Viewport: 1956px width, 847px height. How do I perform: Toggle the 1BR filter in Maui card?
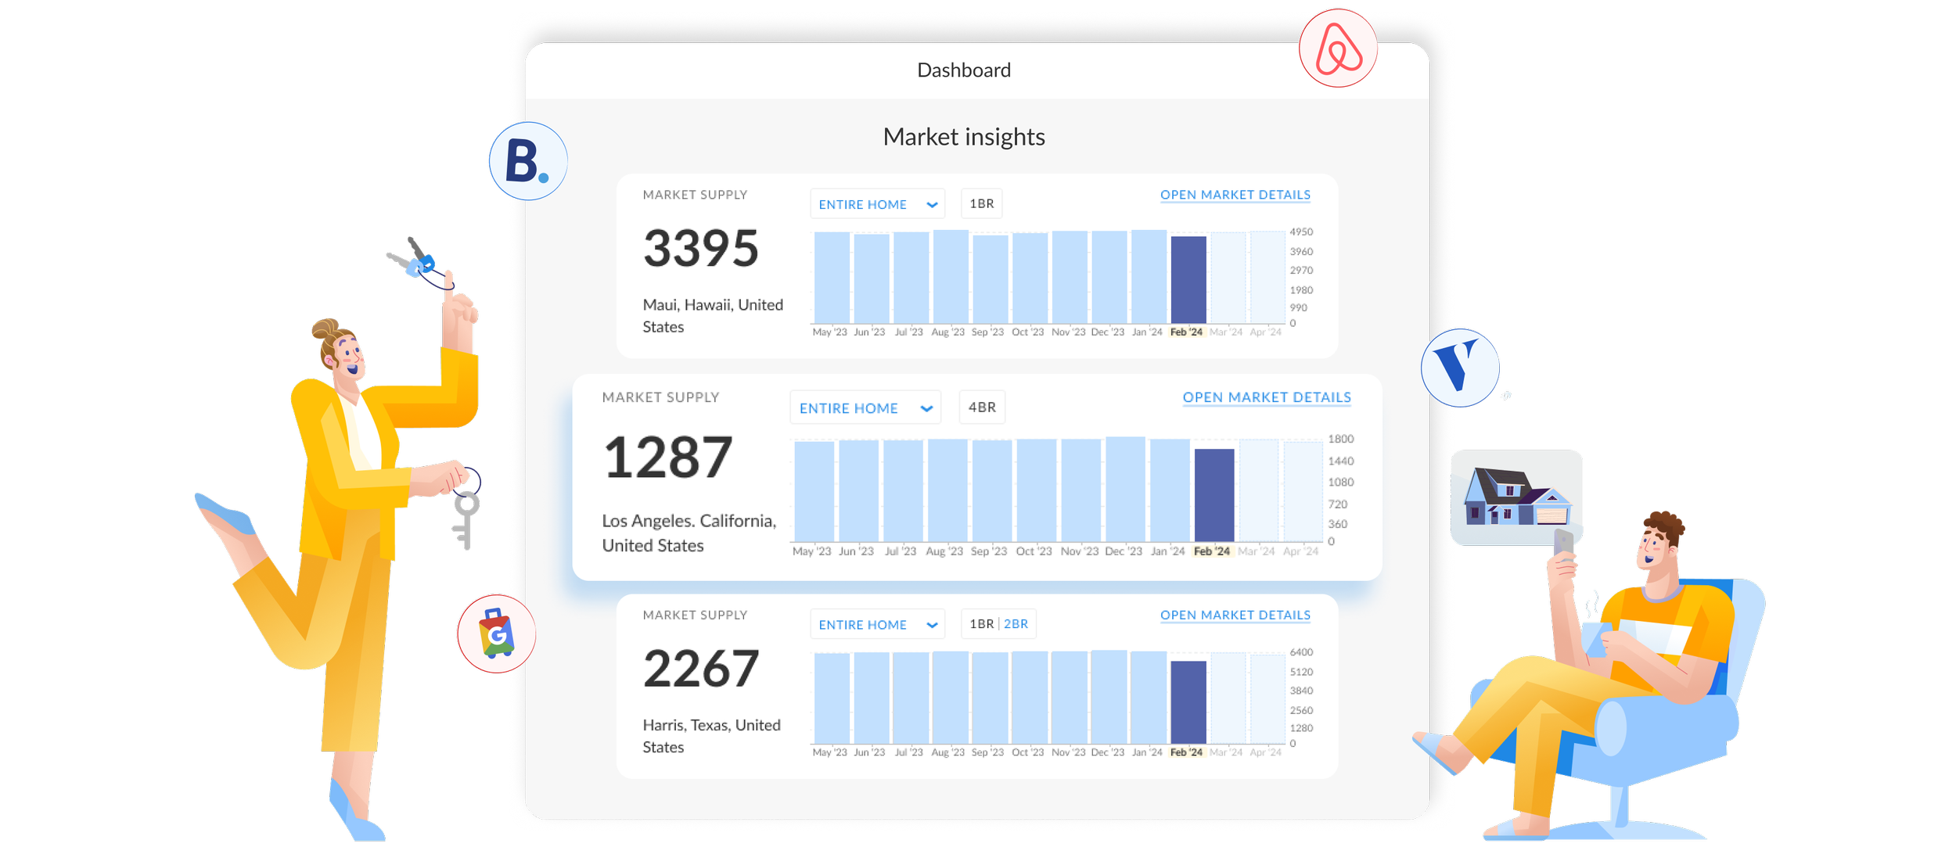click(x=981, y=204)
